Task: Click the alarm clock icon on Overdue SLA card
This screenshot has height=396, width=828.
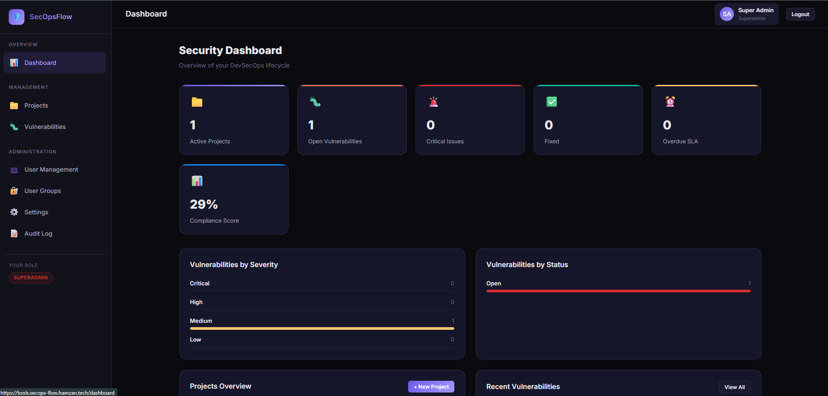Action: pyautogui.click(x=670, y=102)
